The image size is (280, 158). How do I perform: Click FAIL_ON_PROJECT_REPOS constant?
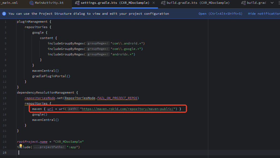[117, 98]
